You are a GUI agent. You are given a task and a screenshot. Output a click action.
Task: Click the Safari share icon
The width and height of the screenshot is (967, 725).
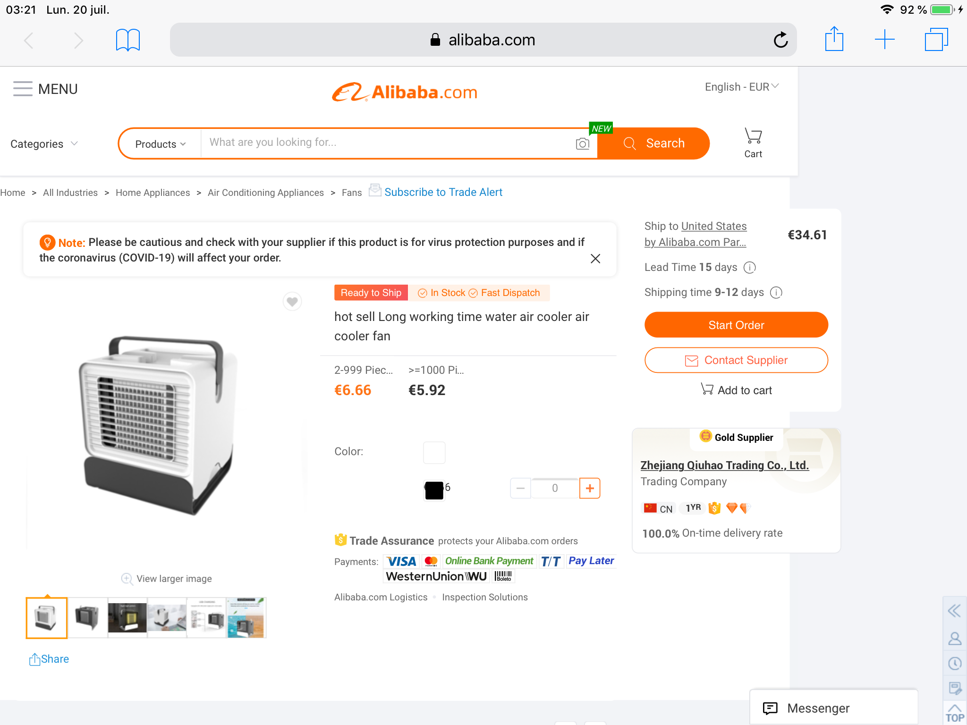(834, 40)
